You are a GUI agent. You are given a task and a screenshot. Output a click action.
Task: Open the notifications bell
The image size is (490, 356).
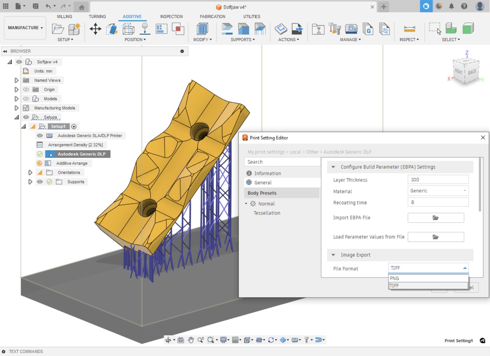(451, 6)
